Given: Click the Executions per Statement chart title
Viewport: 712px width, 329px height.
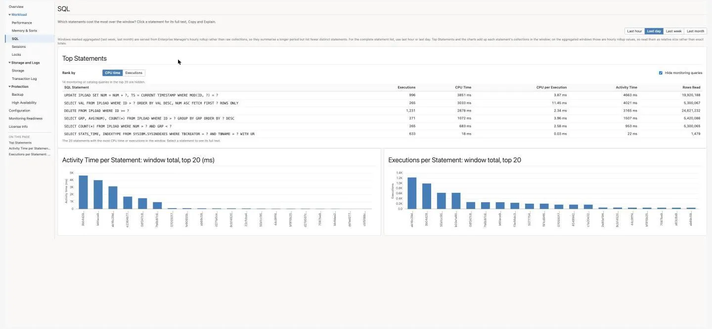Looking at the screenshot, I should tap(454, 160).
